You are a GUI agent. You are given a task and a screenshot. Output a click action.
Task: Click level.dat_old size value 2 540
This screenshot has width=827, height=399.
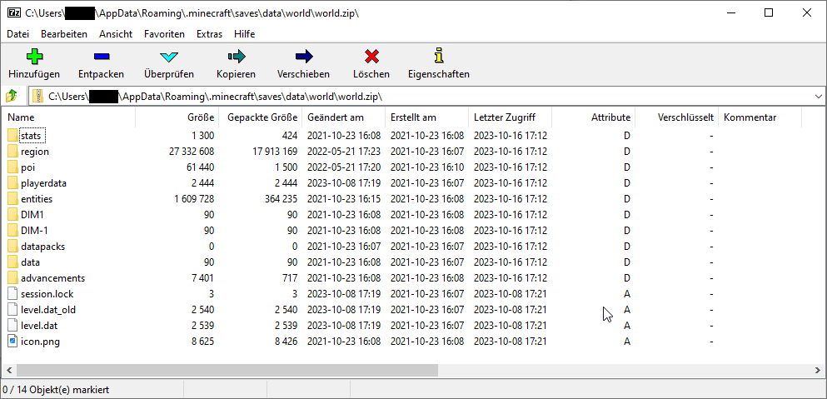pyautogui.click(x=203, y=310)
